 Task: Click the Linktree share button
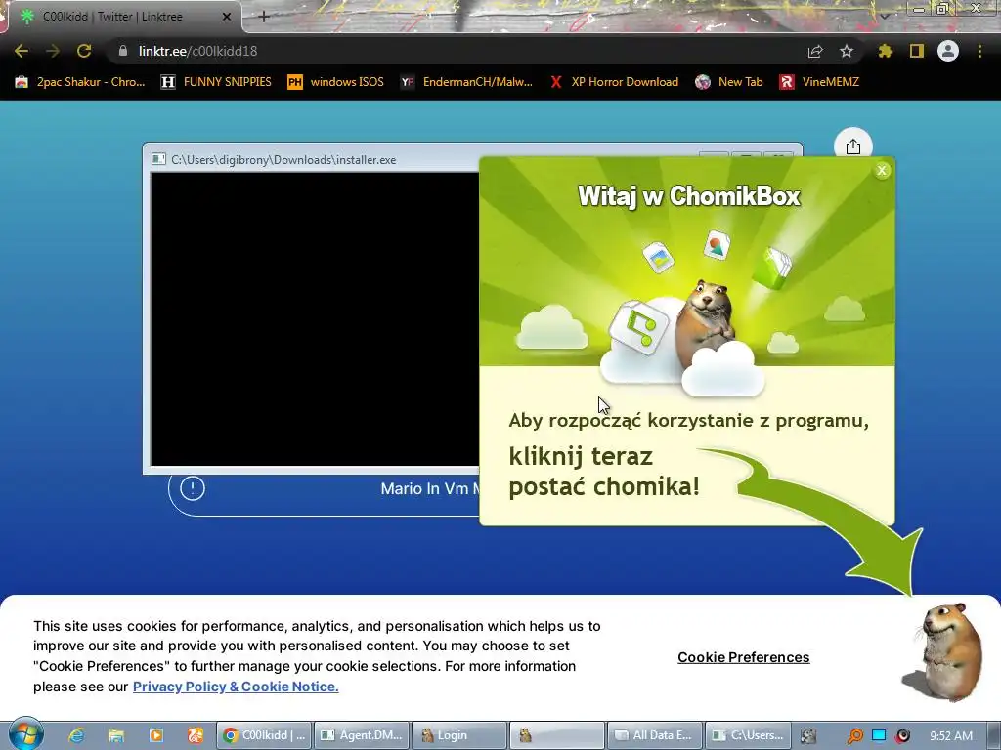pyautogui.click(x=852, y=146)
